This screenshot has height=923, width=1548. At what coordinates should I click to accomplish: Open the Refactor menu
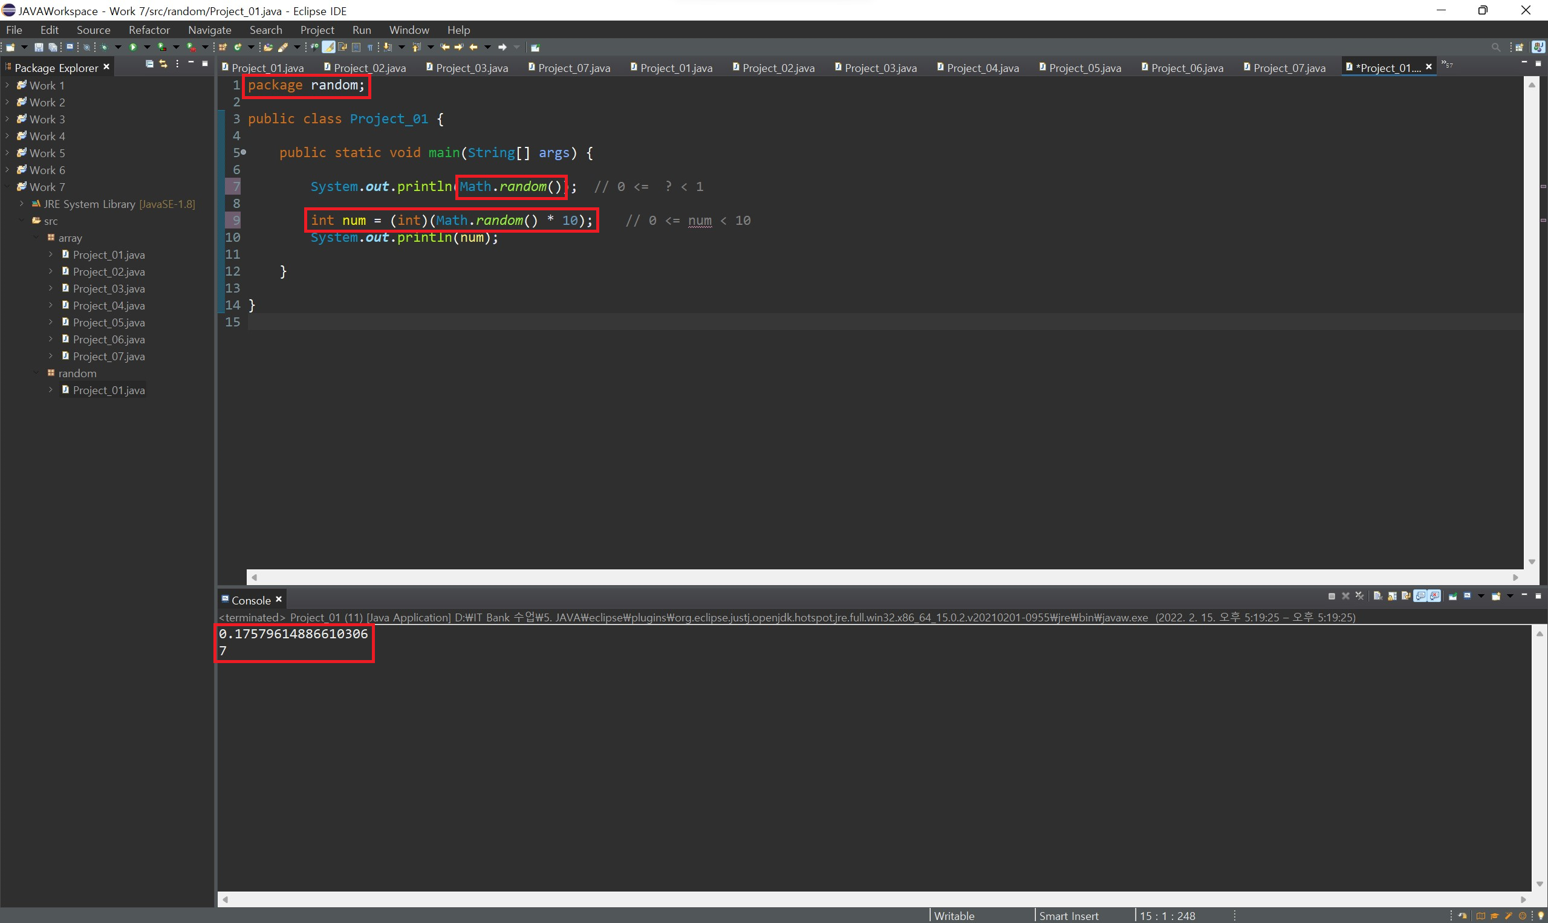pos(149,30)
